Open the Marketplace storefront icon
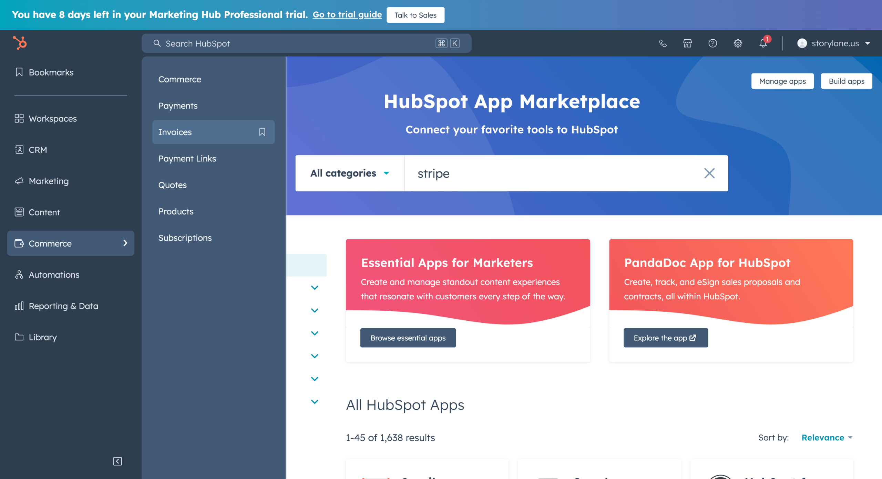Viewport: 882px width, 479px height. pyautogui.click(x=687, y=43)
